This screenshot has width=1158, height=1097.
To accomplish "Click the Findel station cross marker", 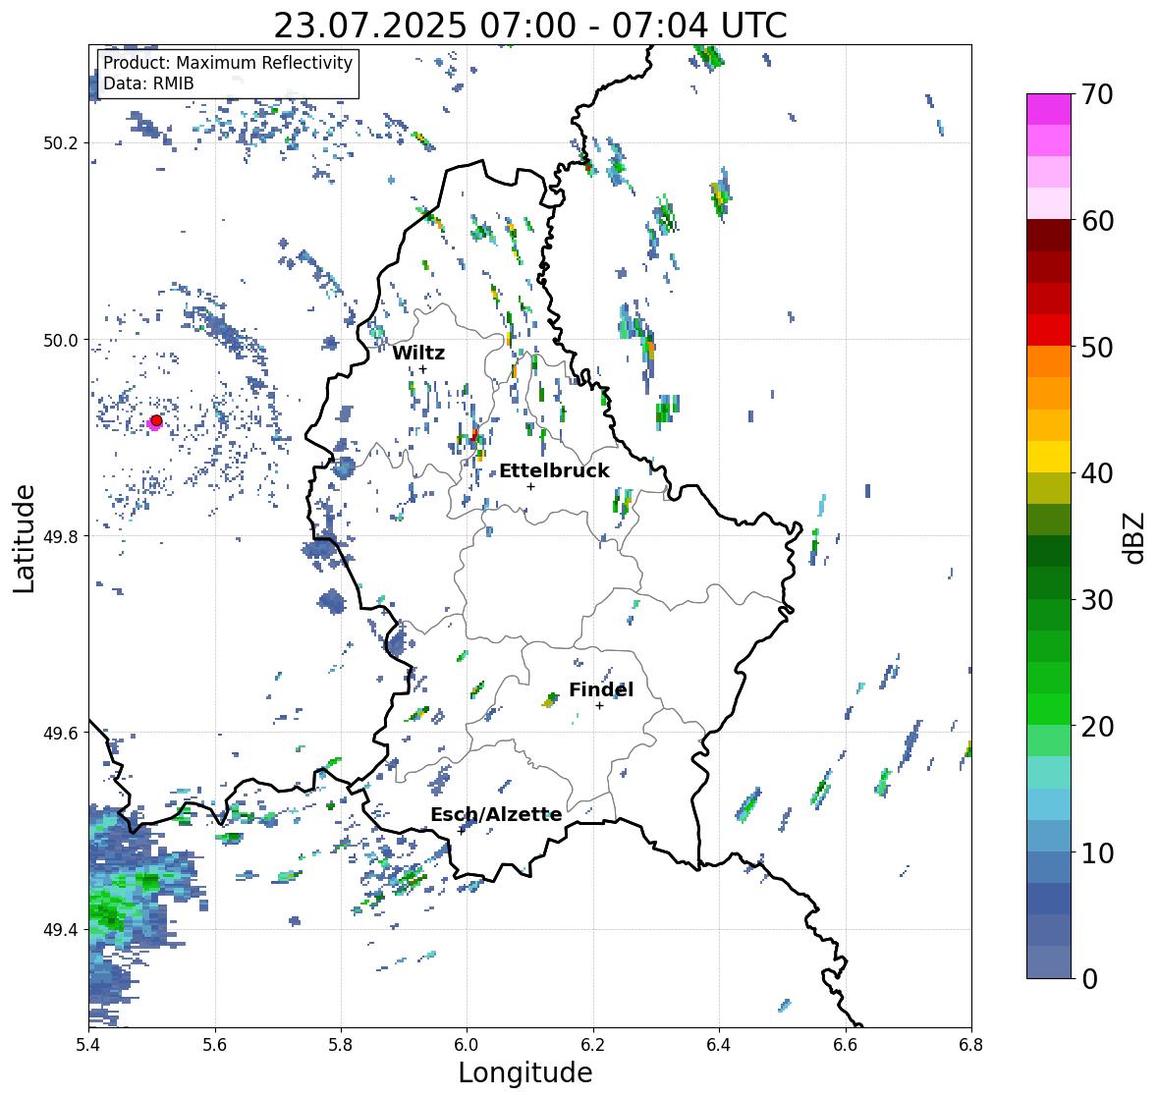I will coord(600,706).
